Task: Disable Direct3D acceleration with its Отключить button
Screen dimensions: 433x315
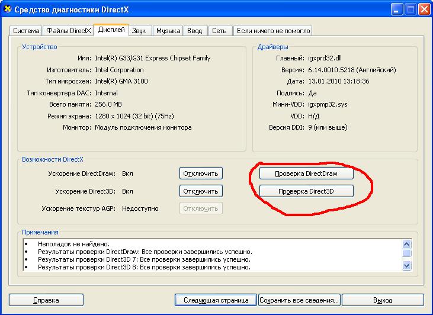Action: click(x=201, y=191)
